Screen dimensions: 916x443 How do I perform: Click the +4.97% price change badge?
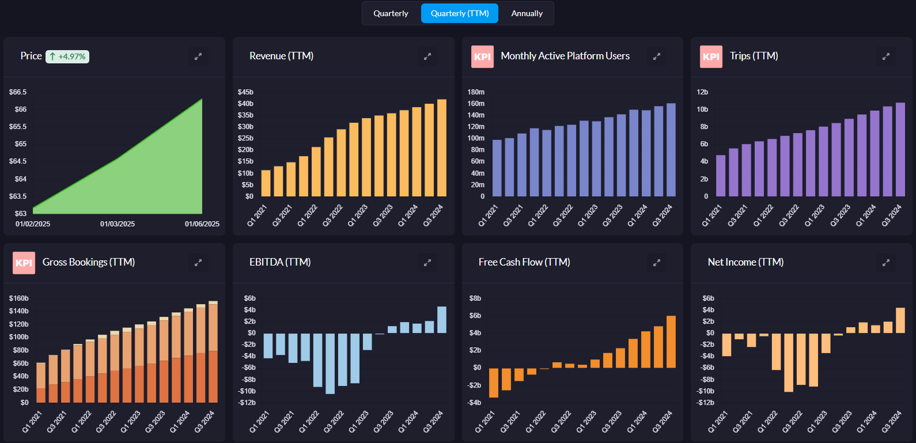click(67, 56)
